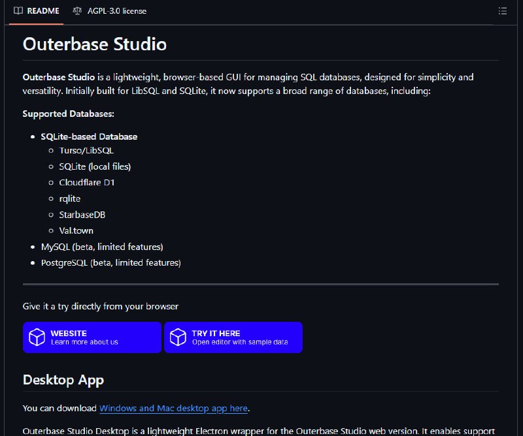523x436 pixels.
Task: Click the Outerbase Studio main heading
Action: (x=95, y=44)
